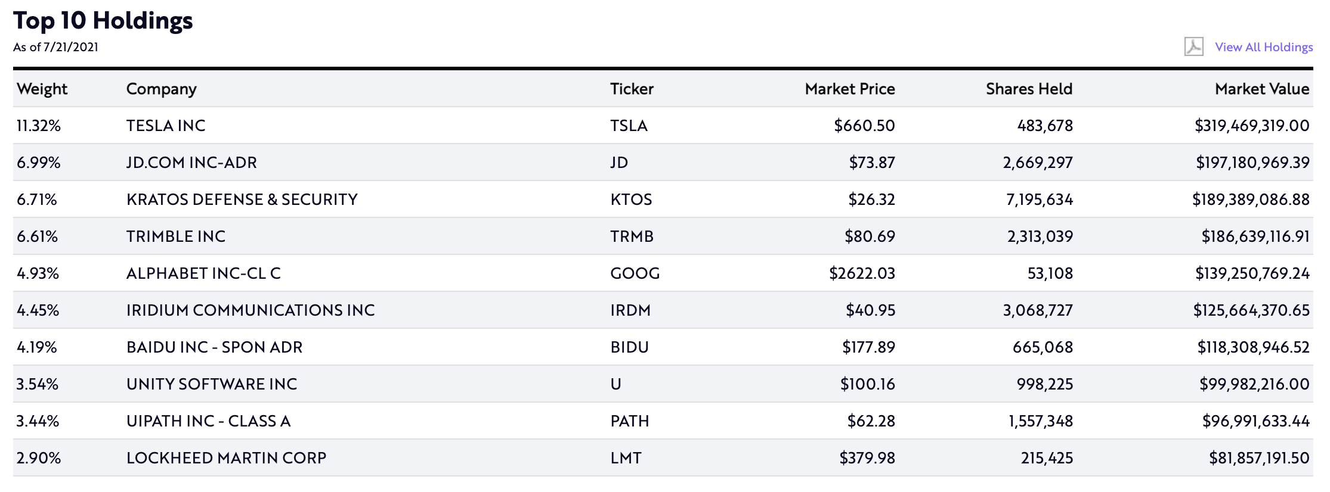Select the TESLA INC company name
Viewport: 1330px width, 492px height.
(x=166, y=126)
